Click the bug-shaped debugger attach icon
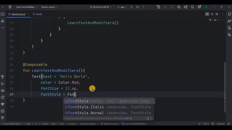Image resolution: width=232 pixels, height=130 pixels. (179, 7)
